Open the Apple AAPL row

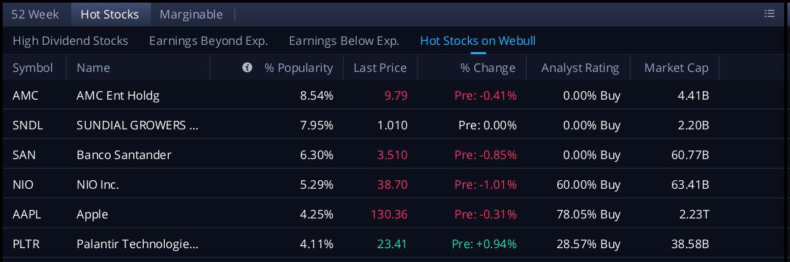coord(395,214)
